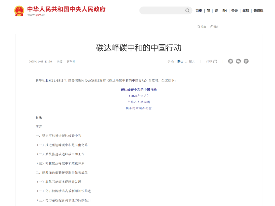
Task: Share via QQ Zone star icon
Action: (x=246, y=61)
